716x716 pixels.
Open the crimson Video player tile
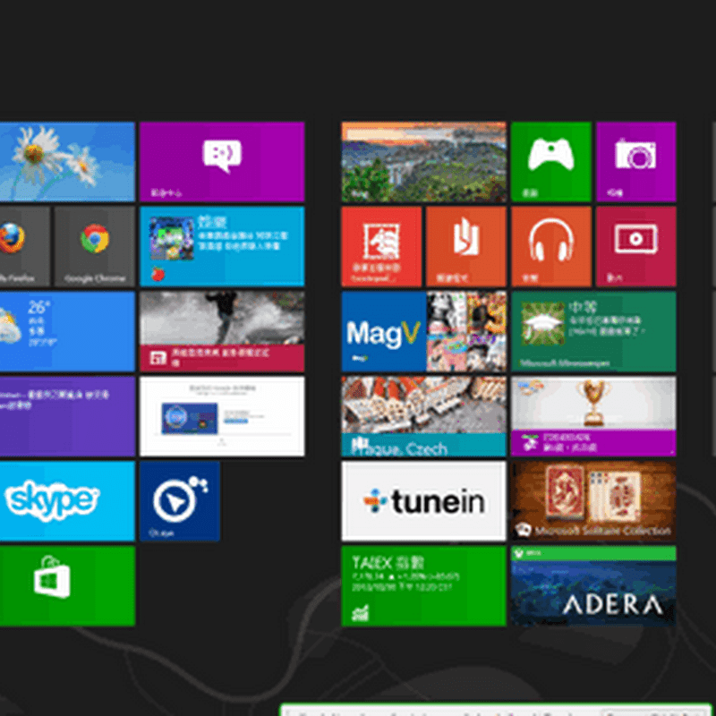point(636,247)
